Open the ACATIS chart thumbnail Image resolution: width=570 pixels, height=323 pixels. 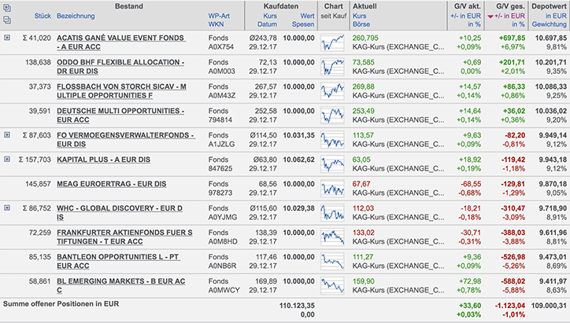pos(332,42)
